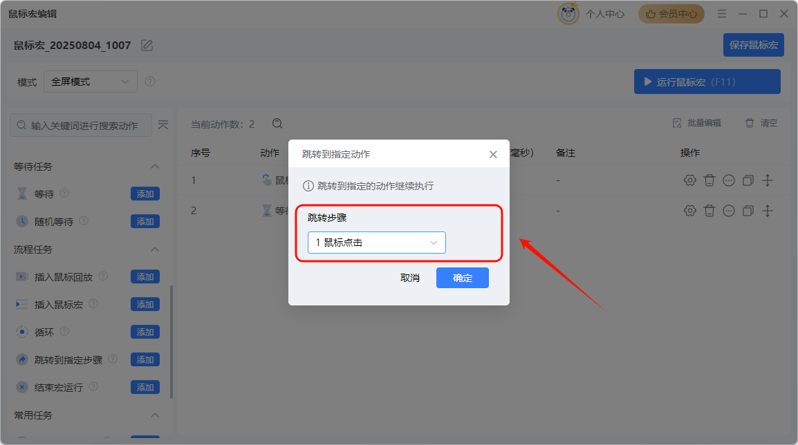Screen dimensions: 798x445
Task: Add remark via bubble icon row 2
Action: point(729,211)
